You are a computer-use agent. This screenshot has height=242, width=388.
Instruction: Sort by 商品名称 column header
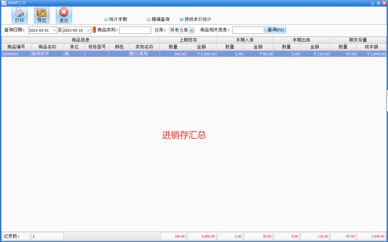[x=47, y=47]
